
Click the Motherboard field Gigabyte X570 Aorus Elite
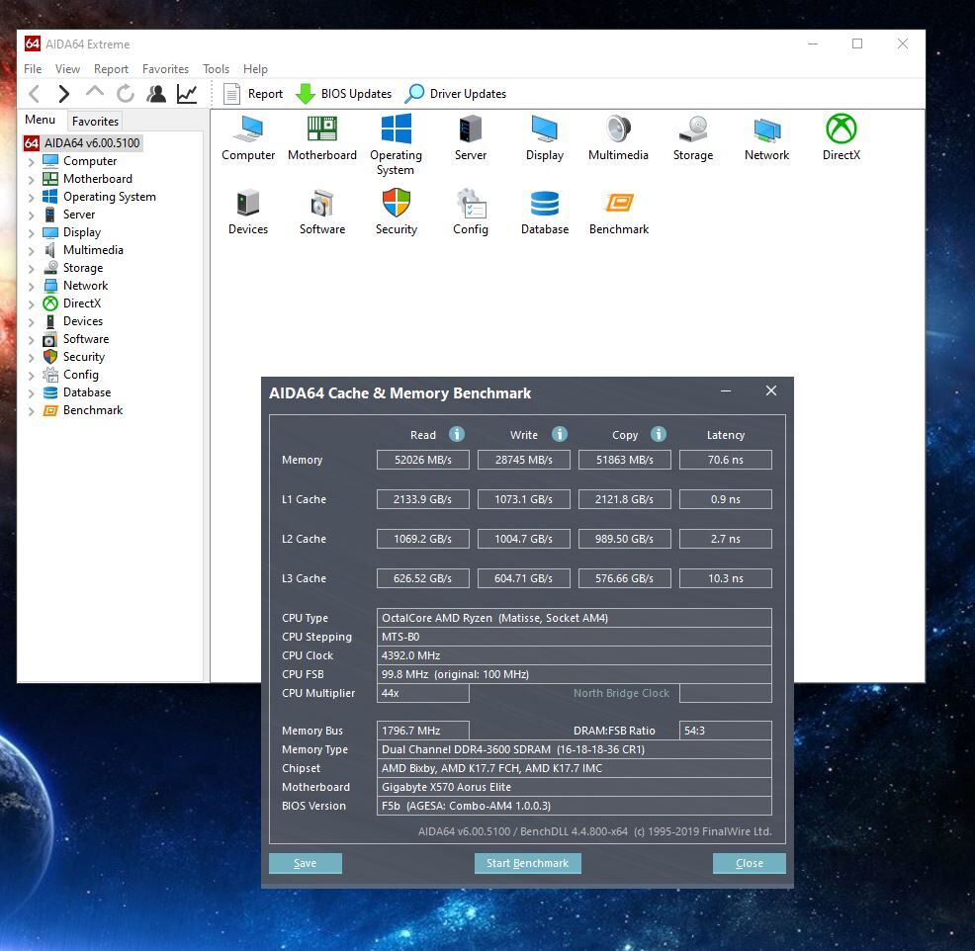click(574, 788)
